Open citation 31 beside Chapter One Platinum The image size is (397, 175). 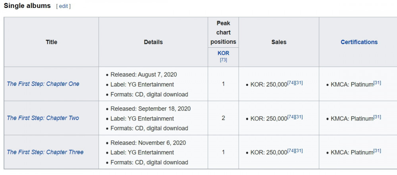[x=377, y=83]
